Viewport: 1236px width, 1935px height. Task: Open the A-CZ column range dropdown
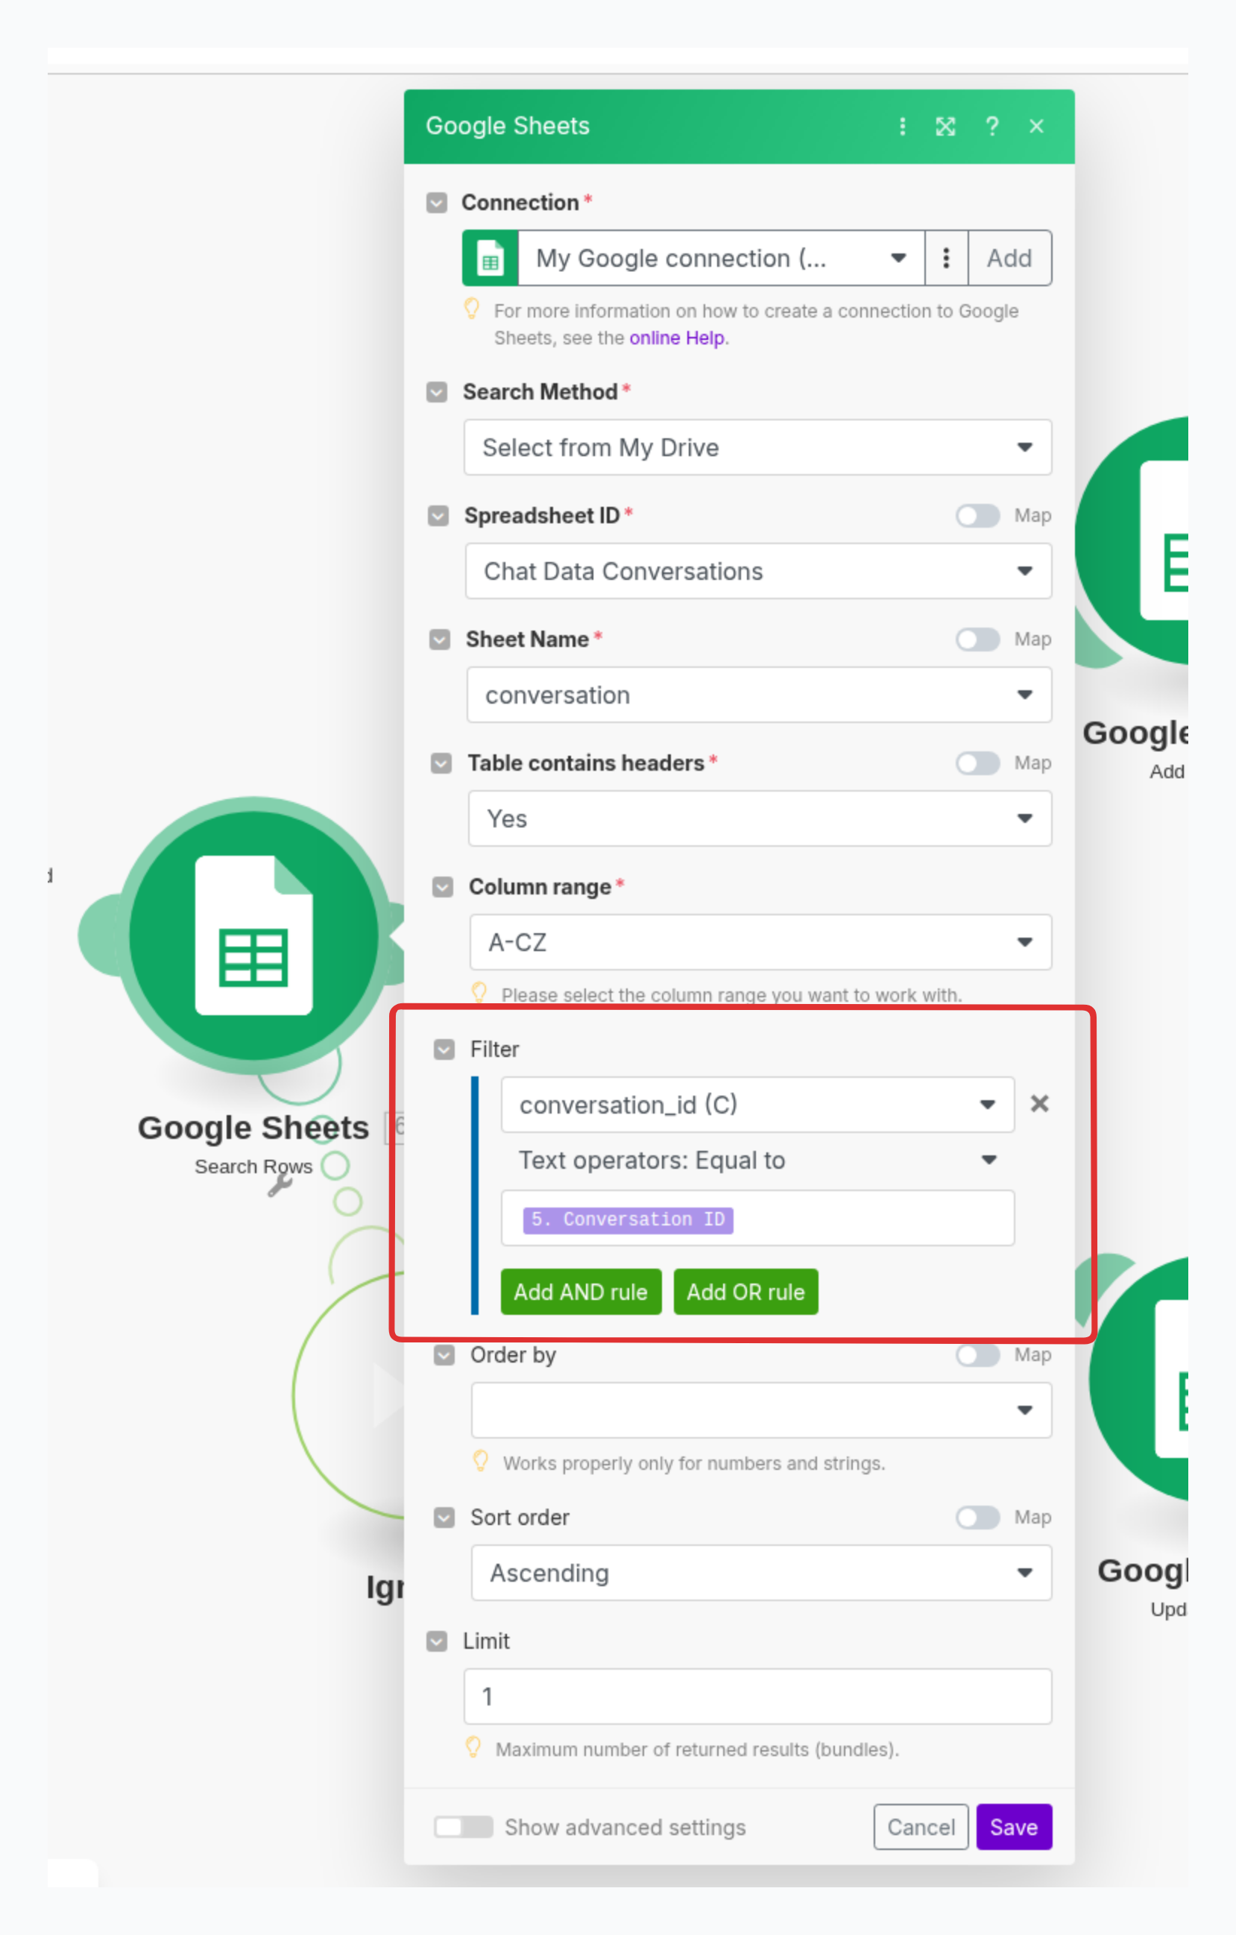761,942
